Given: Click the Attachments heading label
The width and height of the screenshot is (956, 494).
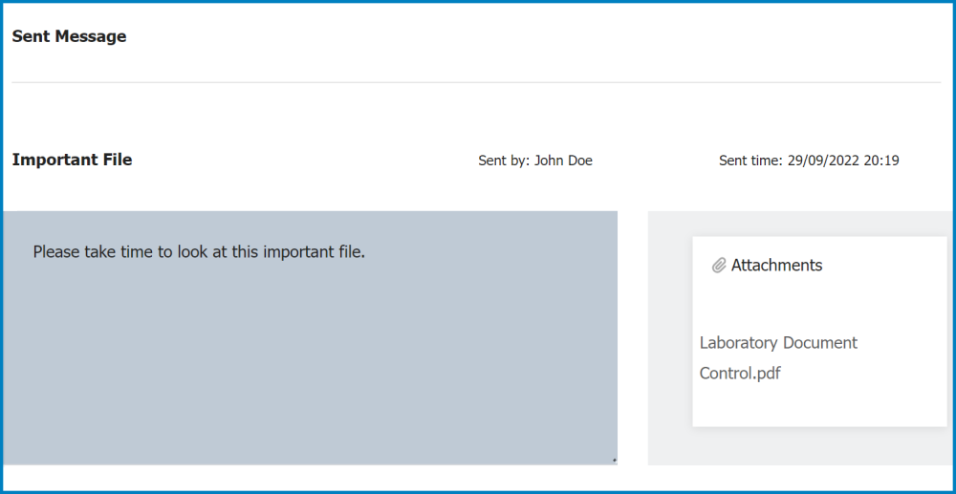Looking at the screenshot, I should coord(776,266).
